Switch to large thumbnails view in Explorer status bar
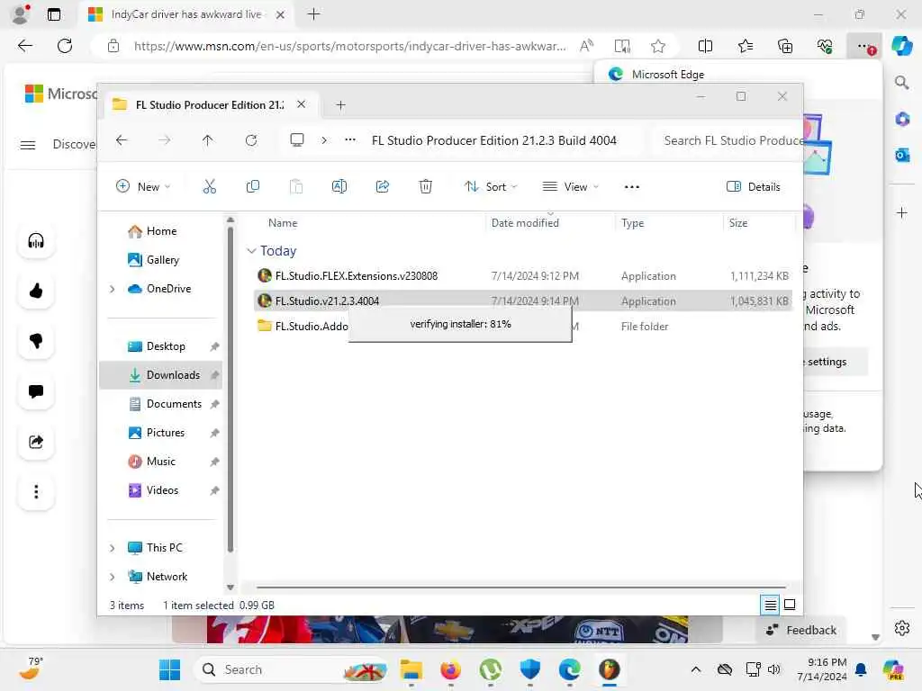 [790, 605]
